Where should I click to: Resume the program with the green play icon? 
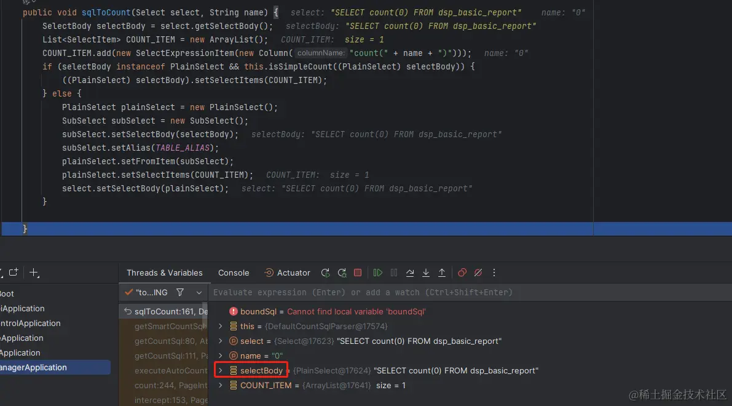coord(377,273)
